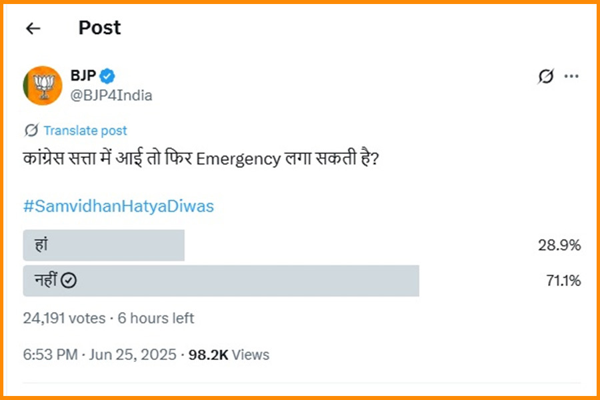The height and width of the screenshot is (400, 600).
Task: Open the BJP display name
Action: 83,76
